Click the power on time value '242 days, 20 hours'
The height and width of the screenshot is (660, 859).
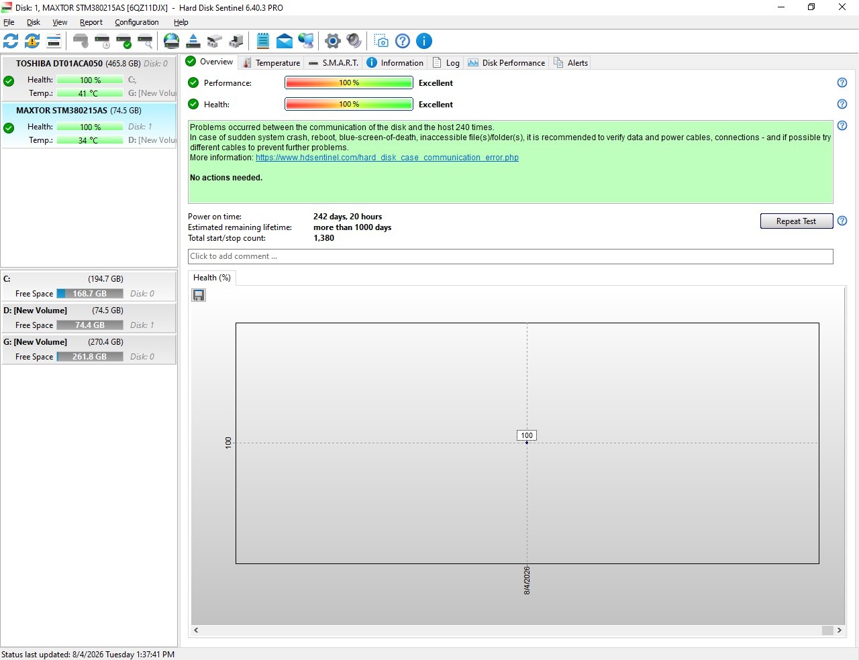click(x=348, y=217)
